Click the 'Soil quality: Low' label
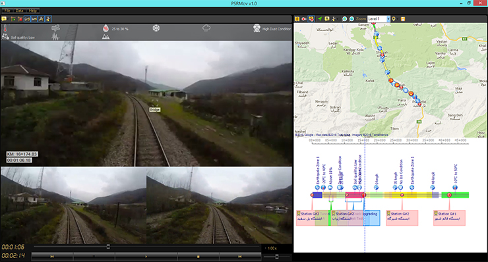The width and height of the screenshot is (488, 262). [22, 38]
